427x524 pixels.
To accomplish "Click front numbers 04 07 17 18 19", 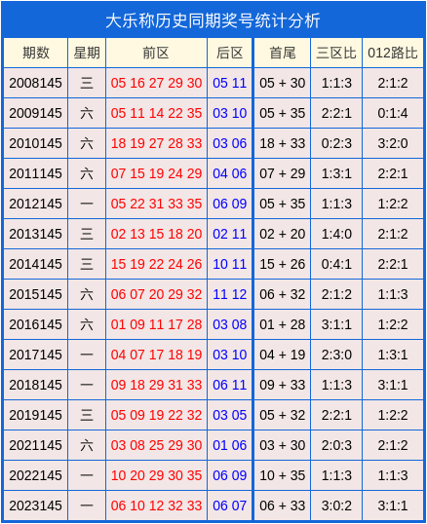I will [x=156, y=355].
